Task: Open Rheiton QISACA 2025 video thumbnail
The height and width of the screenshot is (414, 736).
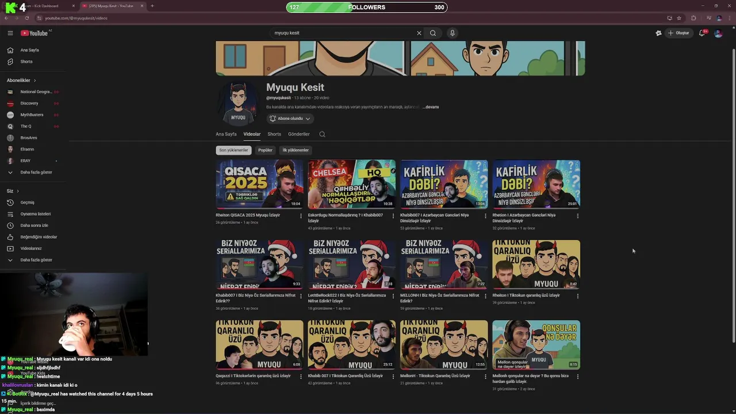Action: click(259, 184)
